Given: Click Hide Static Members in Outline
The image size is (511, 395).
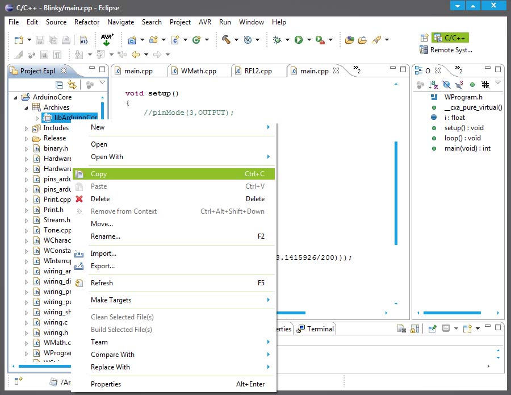Looking at the screenshot, I should [x=459, y=85].
